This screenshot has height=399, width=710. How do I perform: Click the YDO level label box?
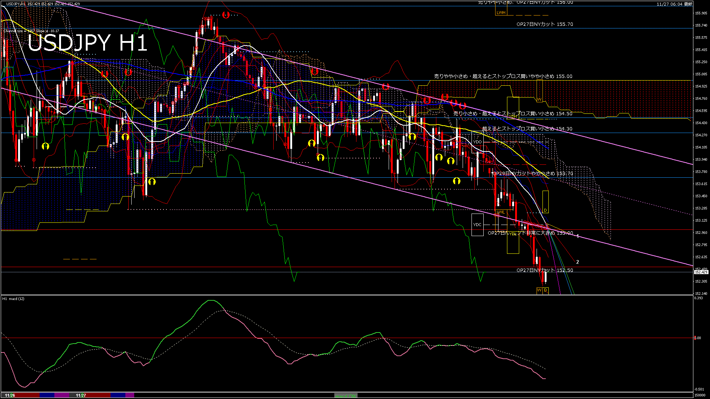click(477, 142)
